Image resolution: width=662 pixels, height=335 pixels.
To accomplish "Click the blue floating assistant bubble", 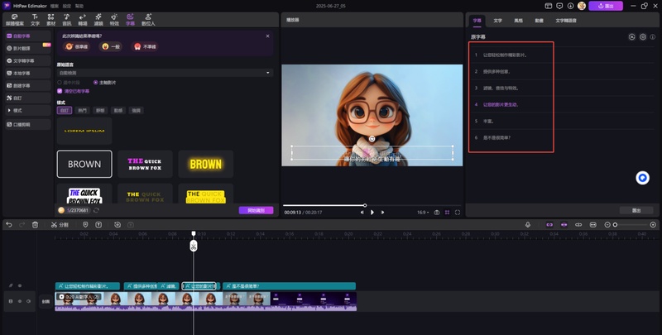I will [643, 178].
